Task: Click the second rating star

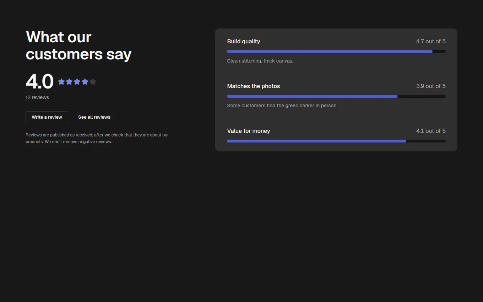Action: pos(69,82)
